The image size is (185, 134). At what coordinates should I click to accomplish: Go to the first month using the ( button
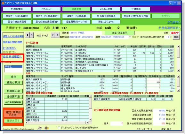28,35
